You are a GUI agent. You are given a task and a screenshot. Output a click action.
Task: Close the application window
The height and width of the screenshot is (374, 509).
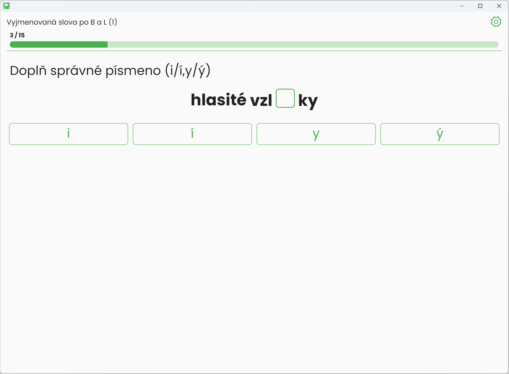pos(499,6)
